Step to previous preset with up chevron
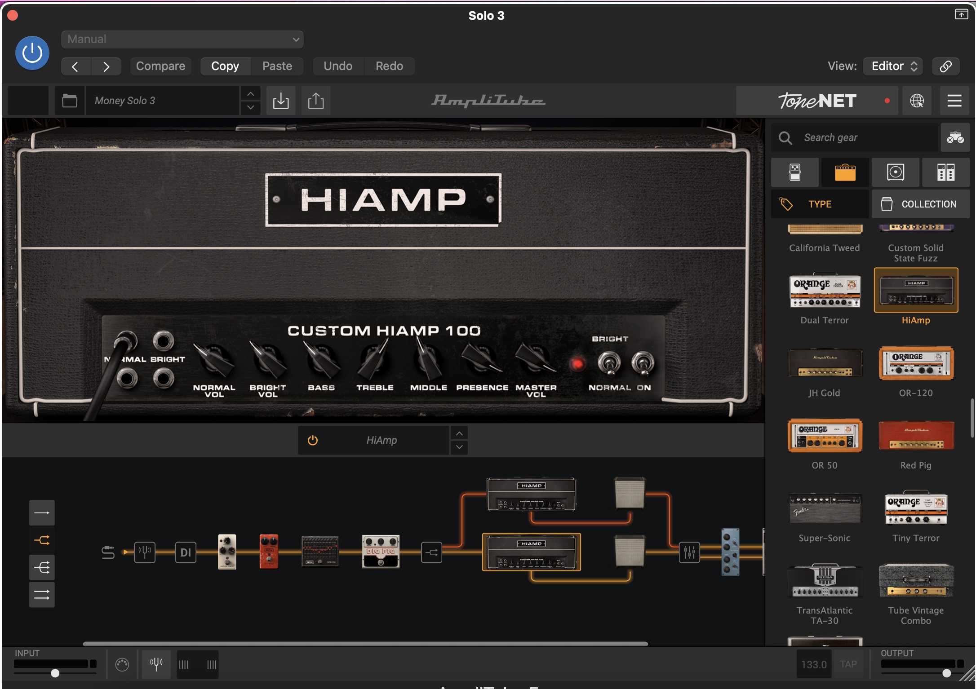976x689 pixels. (x=251, y=94)
